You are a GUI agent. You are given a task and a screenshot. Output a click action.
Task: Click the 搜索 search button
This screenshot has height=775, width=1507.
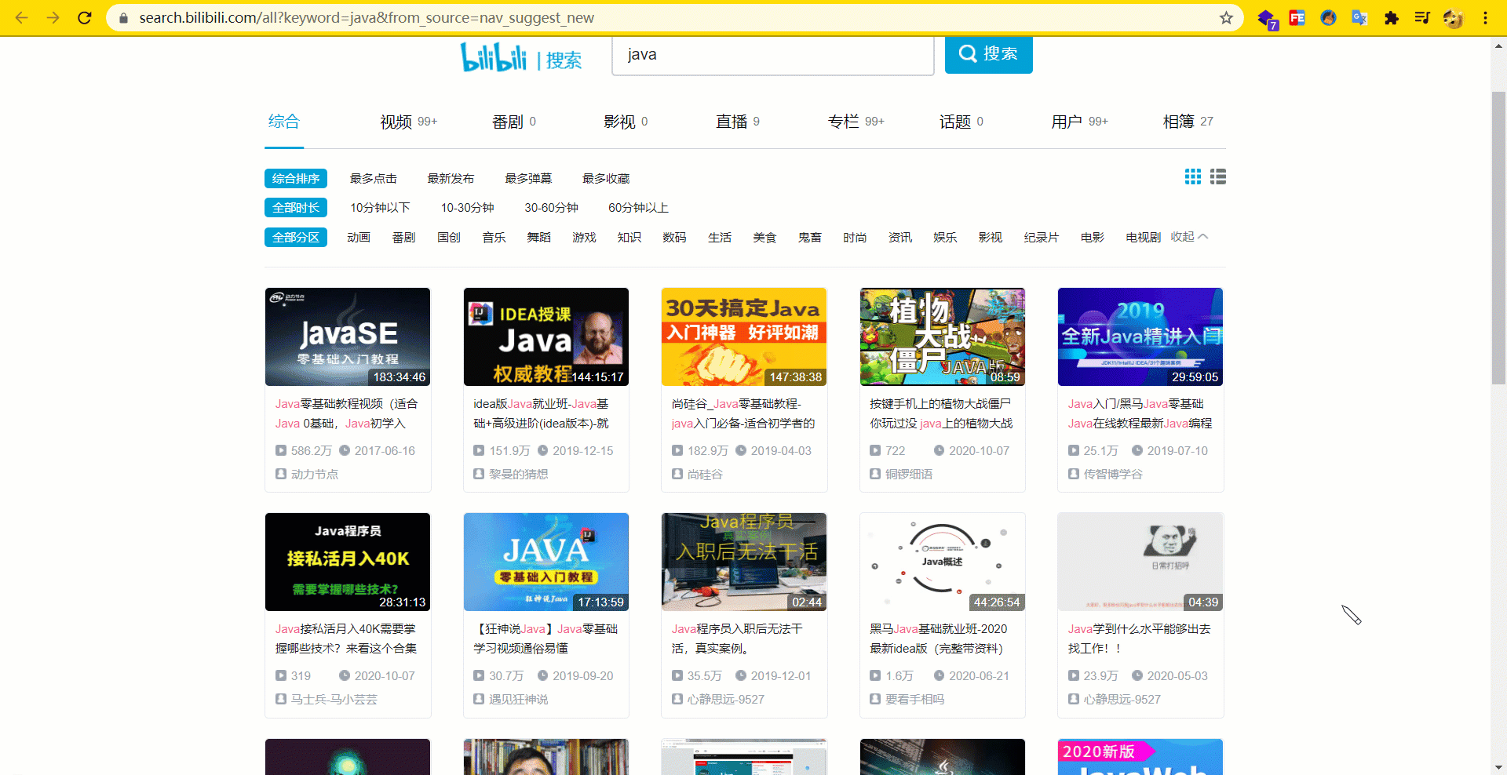point(989,54)
